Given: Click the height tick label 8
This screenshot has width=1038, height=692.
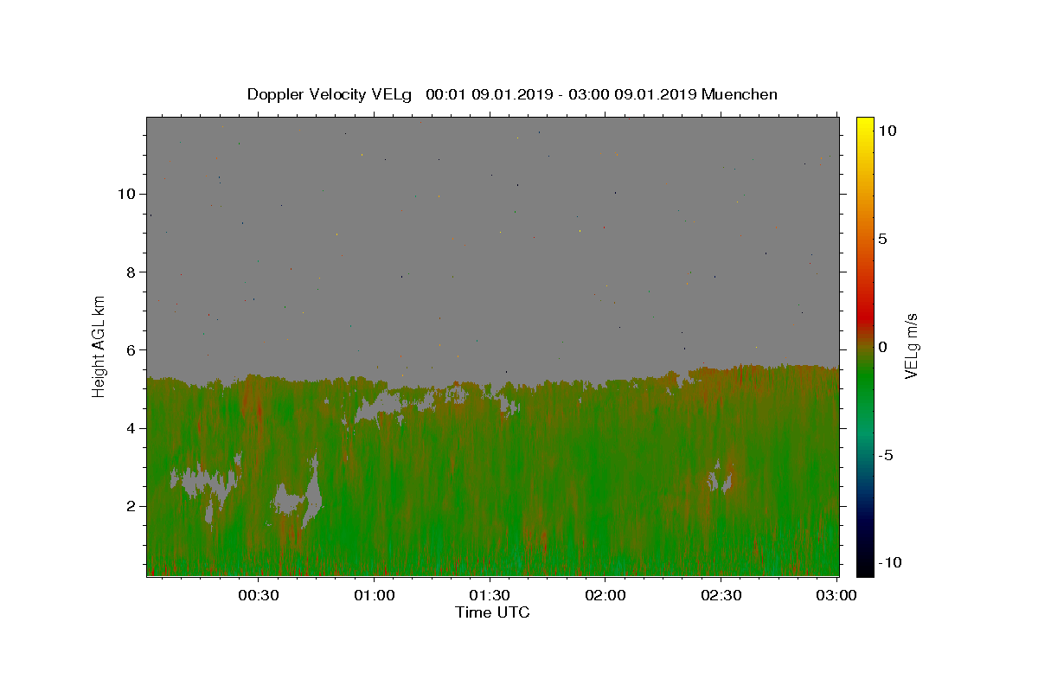Looking at the screenshot, I should (x=131, y=272).
